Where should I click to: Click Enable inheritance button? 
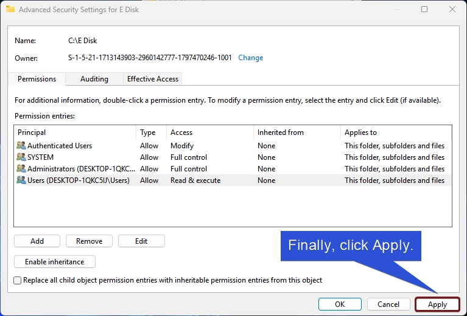(x=55, y=261)
